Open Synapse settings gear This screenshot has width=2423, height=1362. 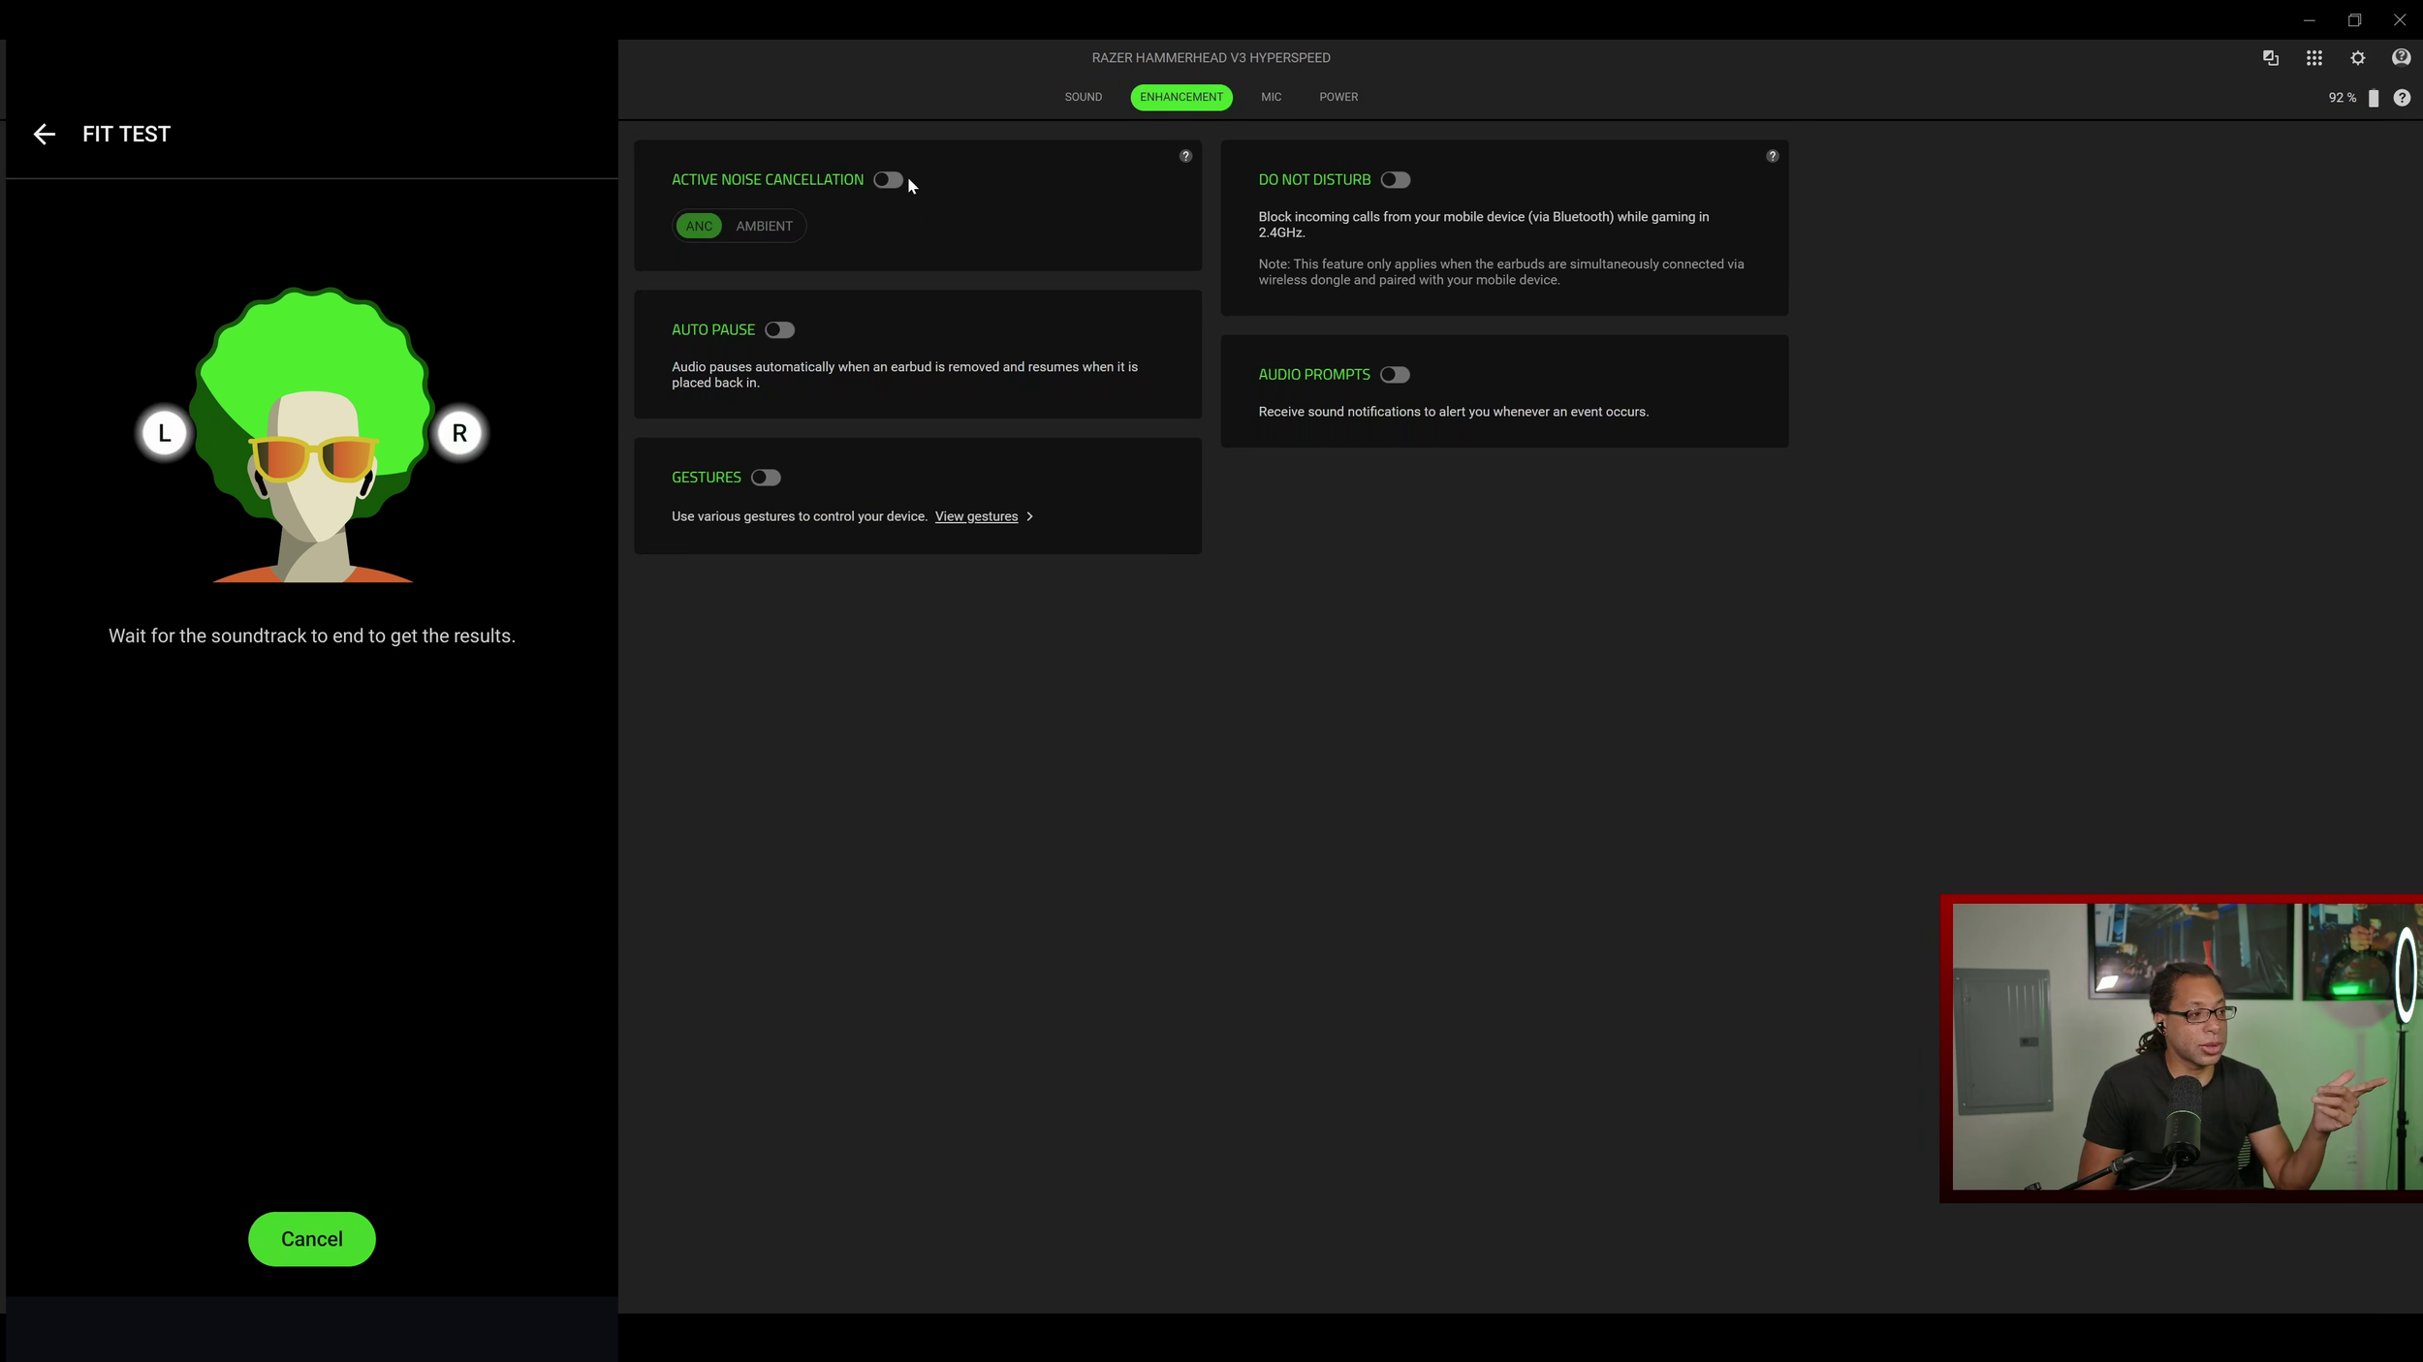[2358, 58]
